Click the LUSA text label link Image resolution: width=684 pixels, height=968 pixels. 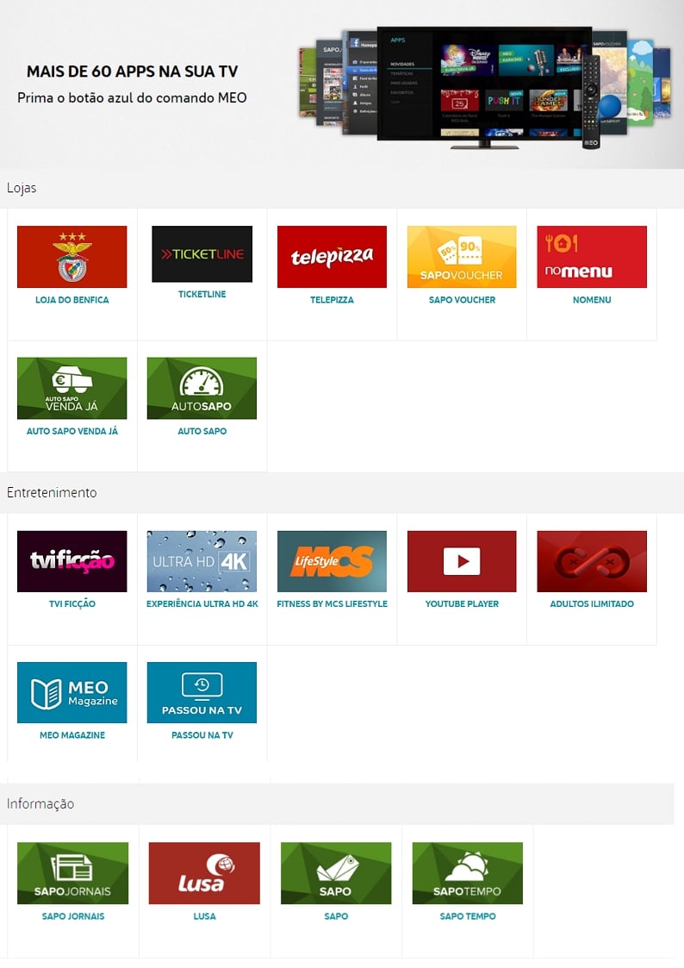pyautogui.click(x=204, y=916)
